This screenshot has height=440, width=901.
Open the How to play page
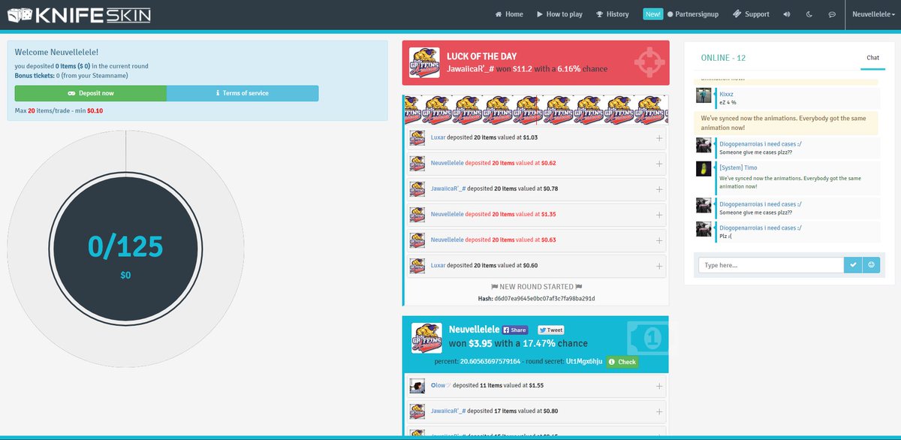click(559, 14)
